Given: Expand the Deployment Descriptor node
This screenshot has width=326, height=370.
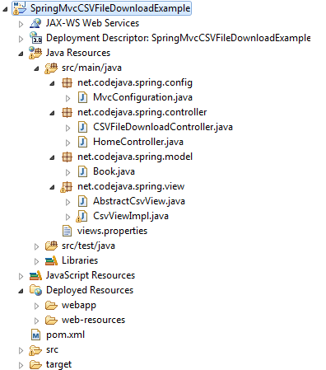Looking at the screenshot, I should point(21,39).
